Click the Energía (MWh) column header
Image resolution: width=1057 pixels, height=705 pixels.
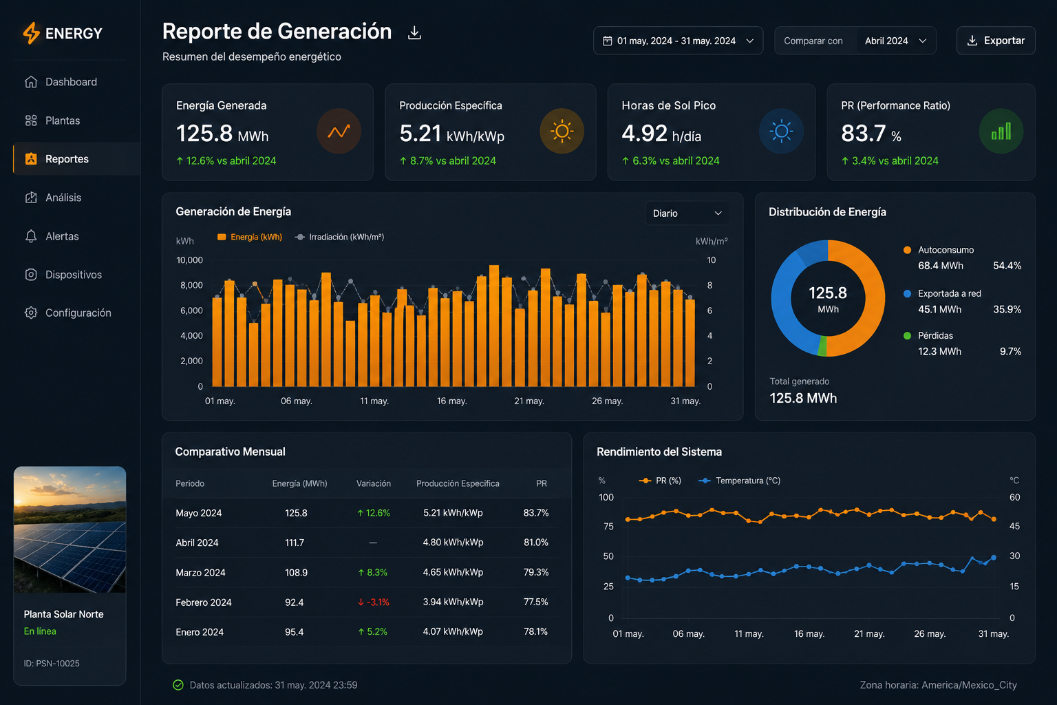(x=299, y=483)
